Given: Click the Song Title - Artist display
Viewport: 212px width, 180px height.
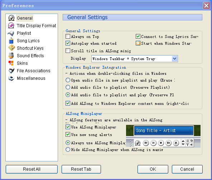Looking at the screenshot, I should click(x=164, y=130).
